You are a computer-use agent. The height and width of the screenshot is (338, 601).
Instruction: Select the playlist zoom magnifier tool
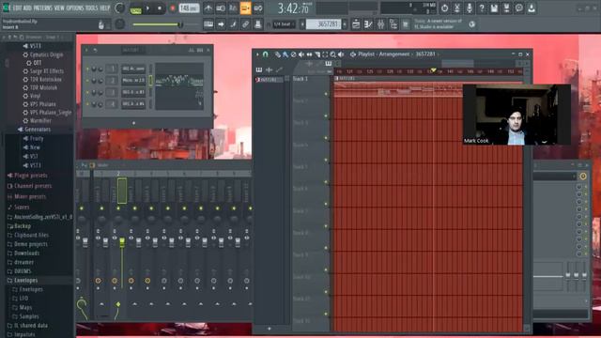(333, 54)
